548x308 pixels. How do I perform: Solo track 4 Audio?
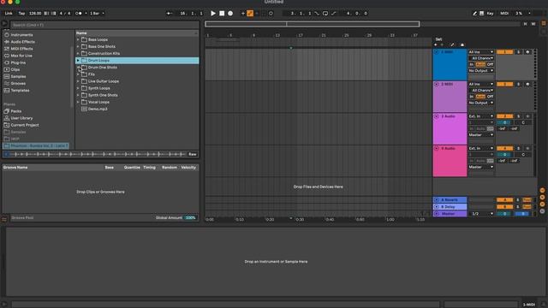[519, 148]
